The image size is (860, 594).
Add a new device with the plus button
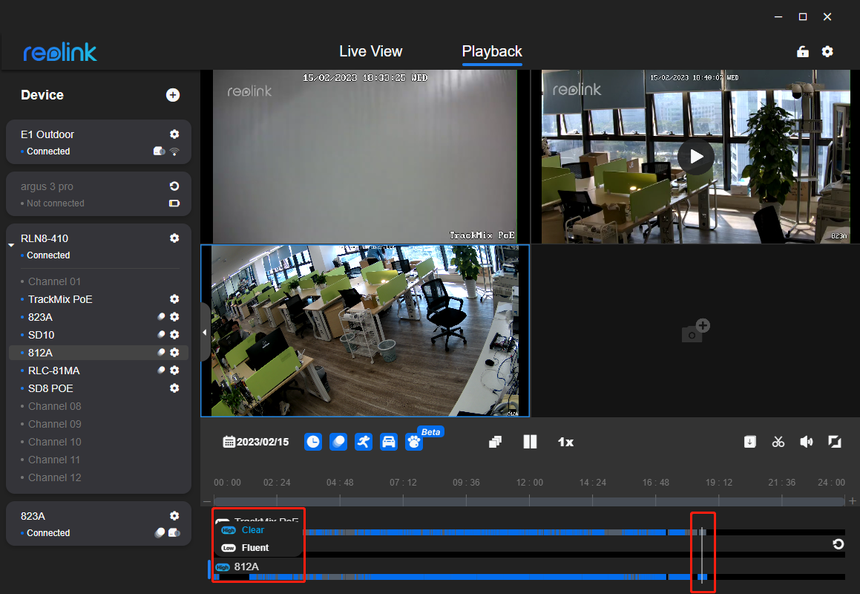173,95
